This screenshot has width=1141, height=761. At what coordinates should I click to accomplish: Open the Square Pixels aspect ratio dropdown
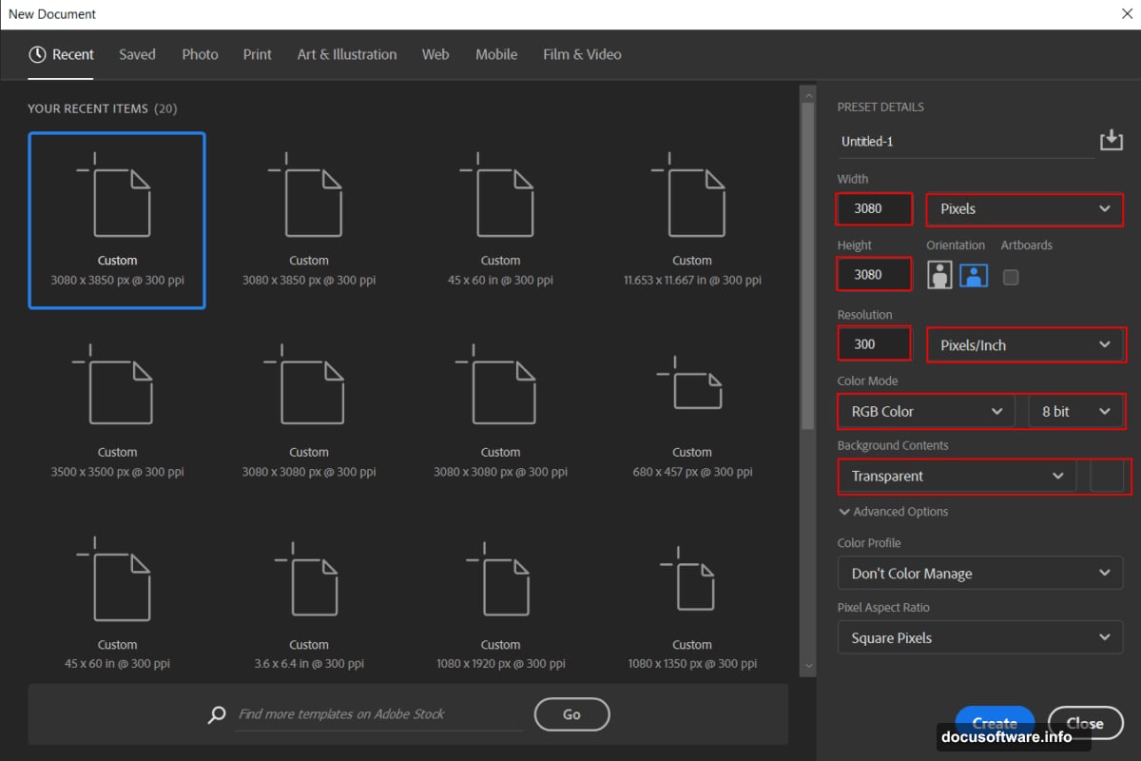tap(979, 637)
